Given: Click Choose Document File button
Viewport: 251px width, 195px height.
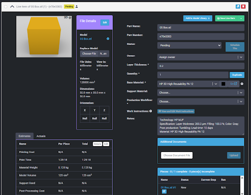Looking at the screenshot, I should 177,155.
